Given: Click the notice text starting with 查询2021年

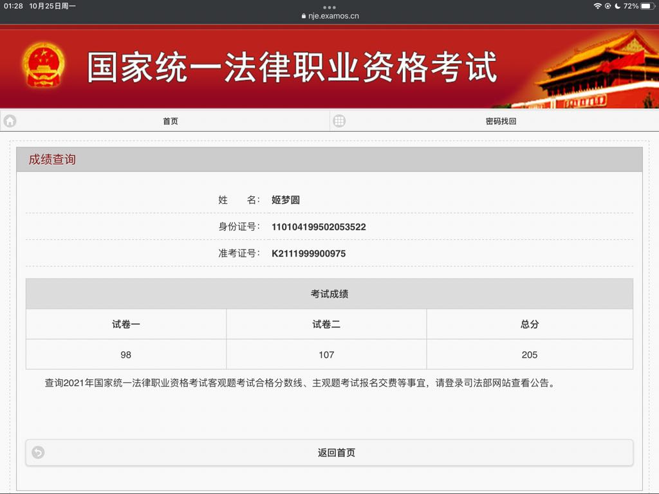Looking at the screenshot, I should 301,383.
